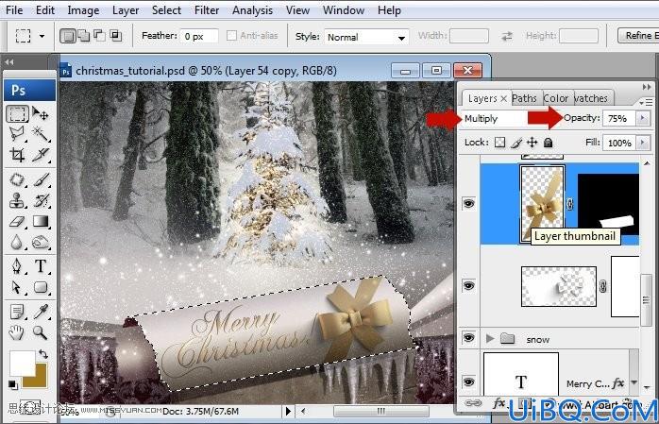Select the Zoom tool

(41, 332)
